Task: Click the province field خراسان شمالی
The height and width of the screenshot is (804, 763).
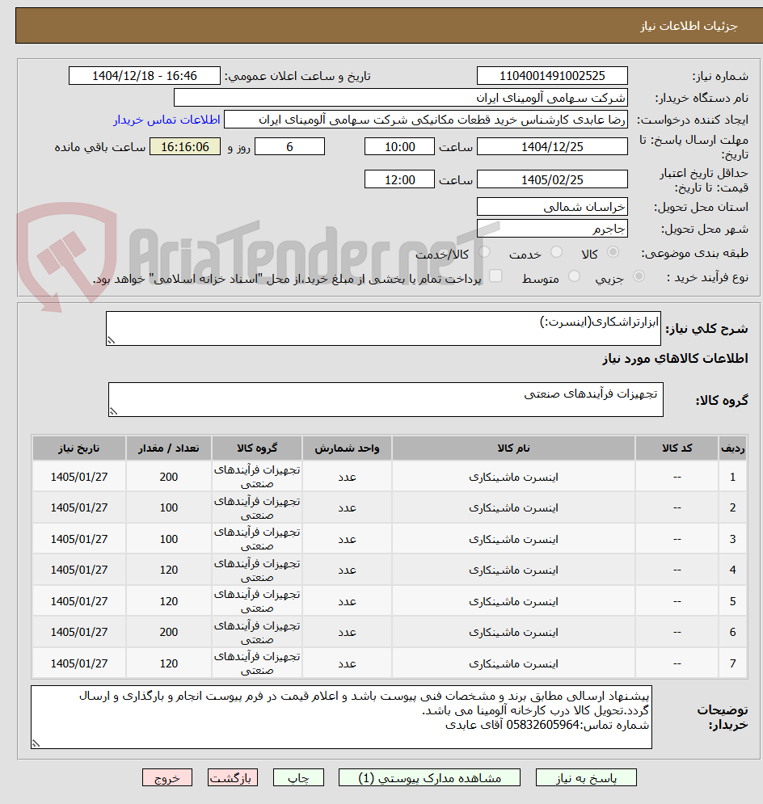Action: pos(552,207)
